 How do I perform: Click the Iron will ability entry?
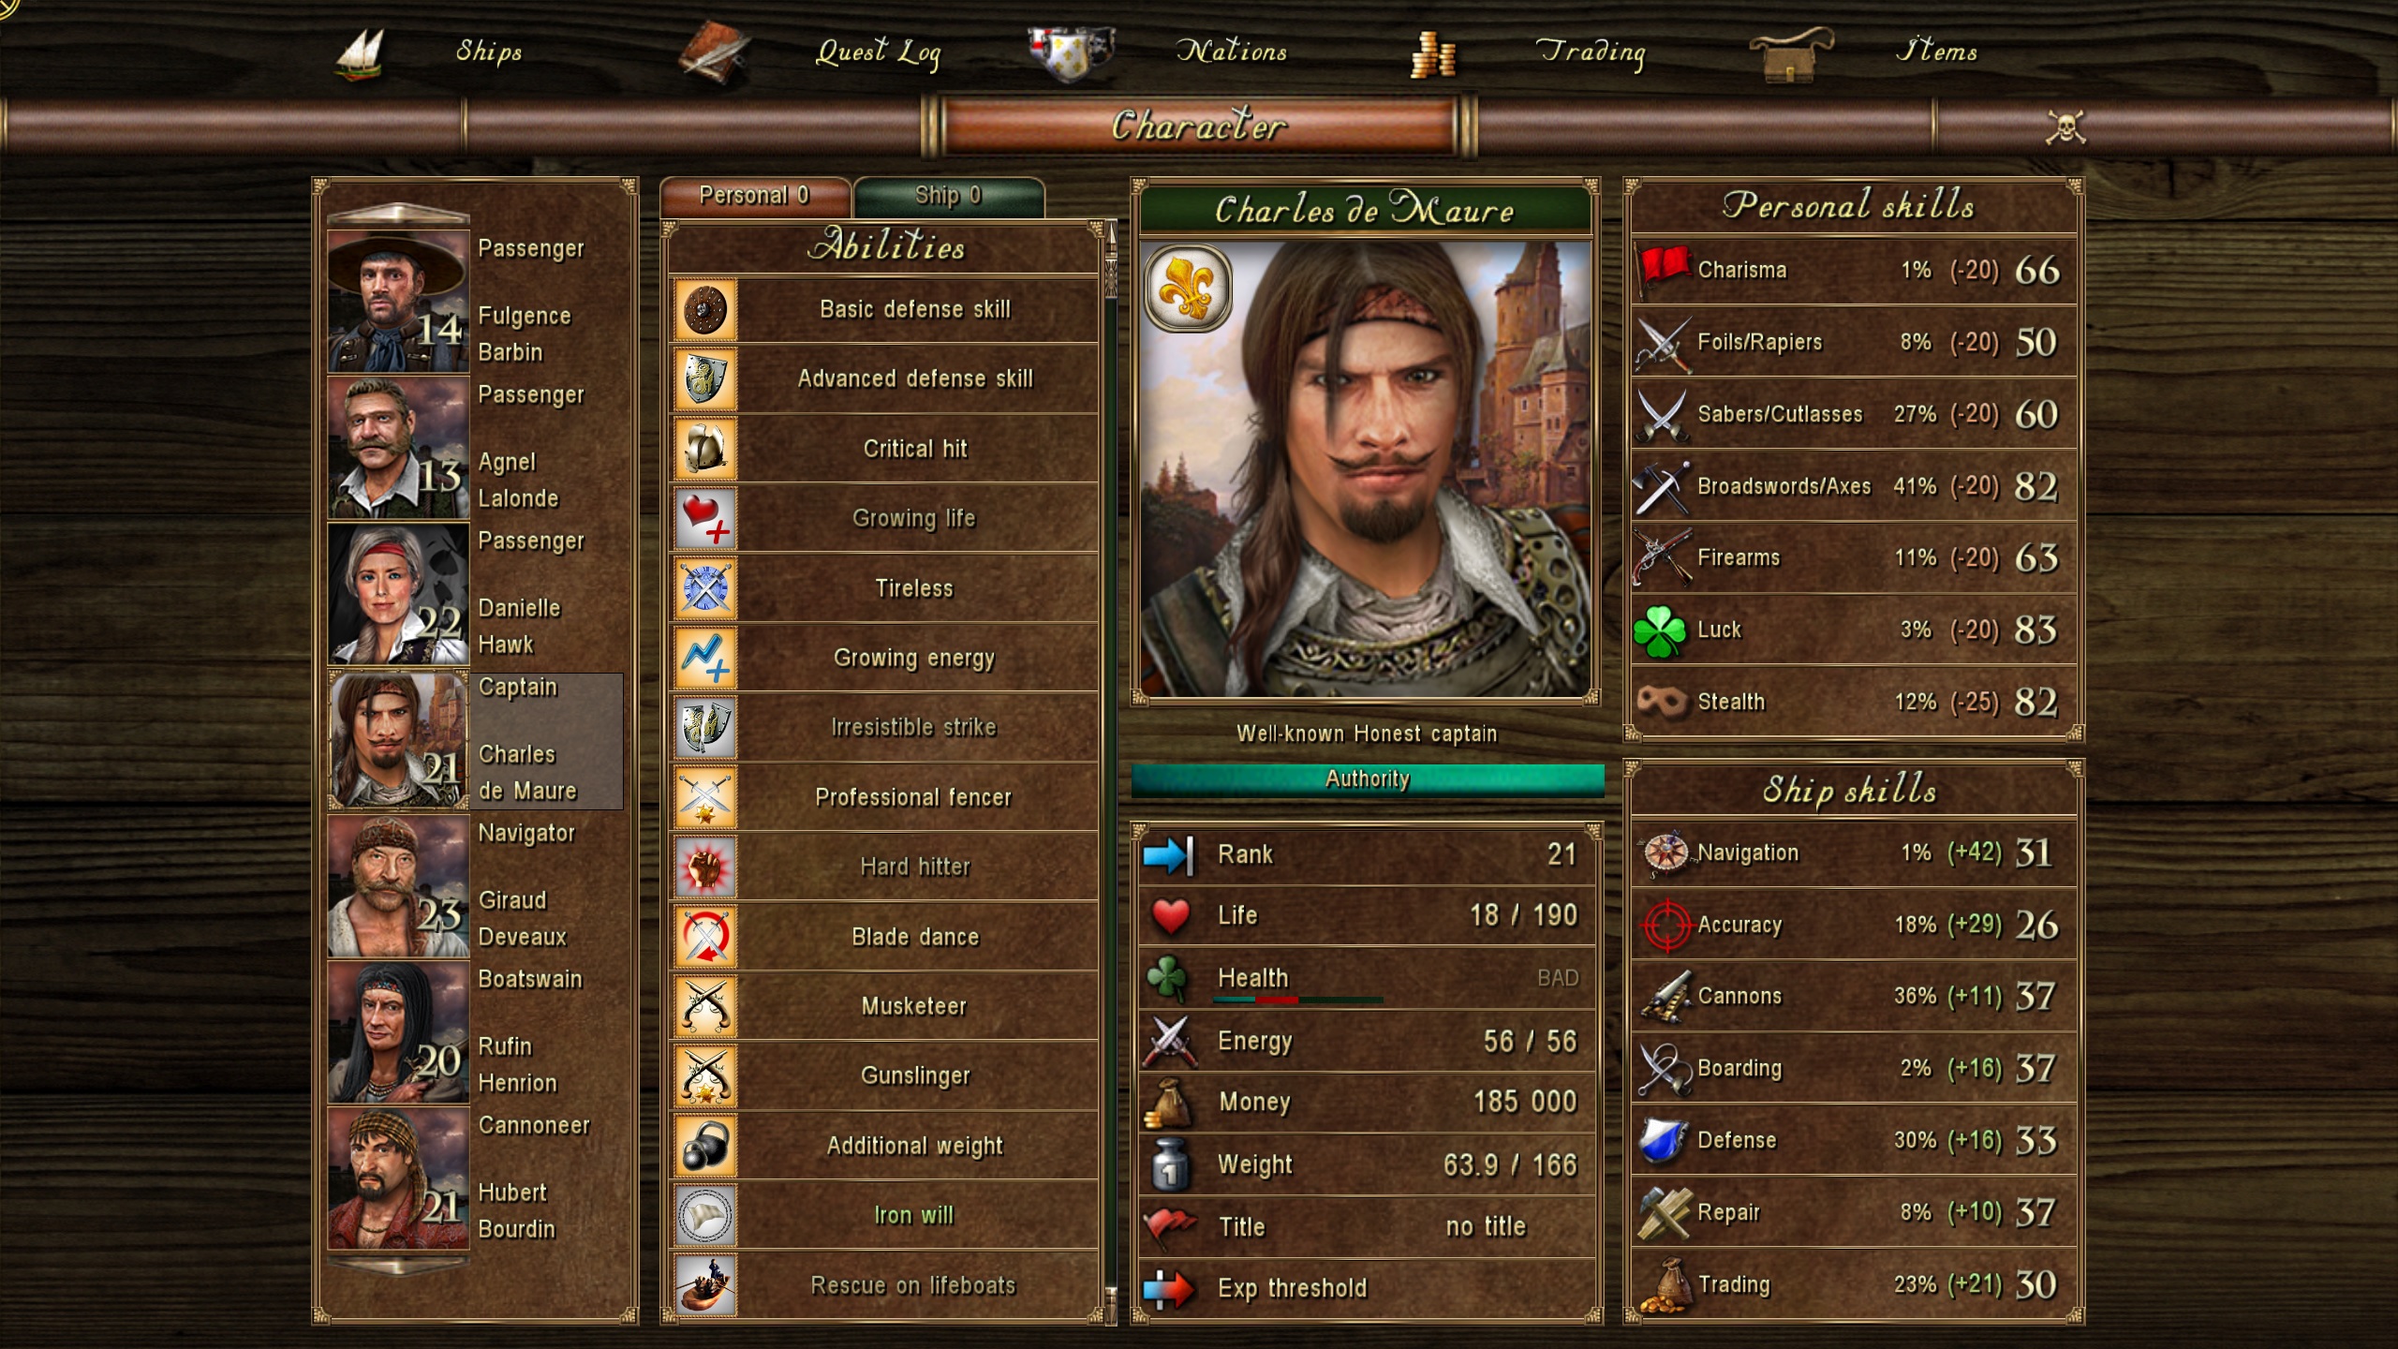point(884,1216)
